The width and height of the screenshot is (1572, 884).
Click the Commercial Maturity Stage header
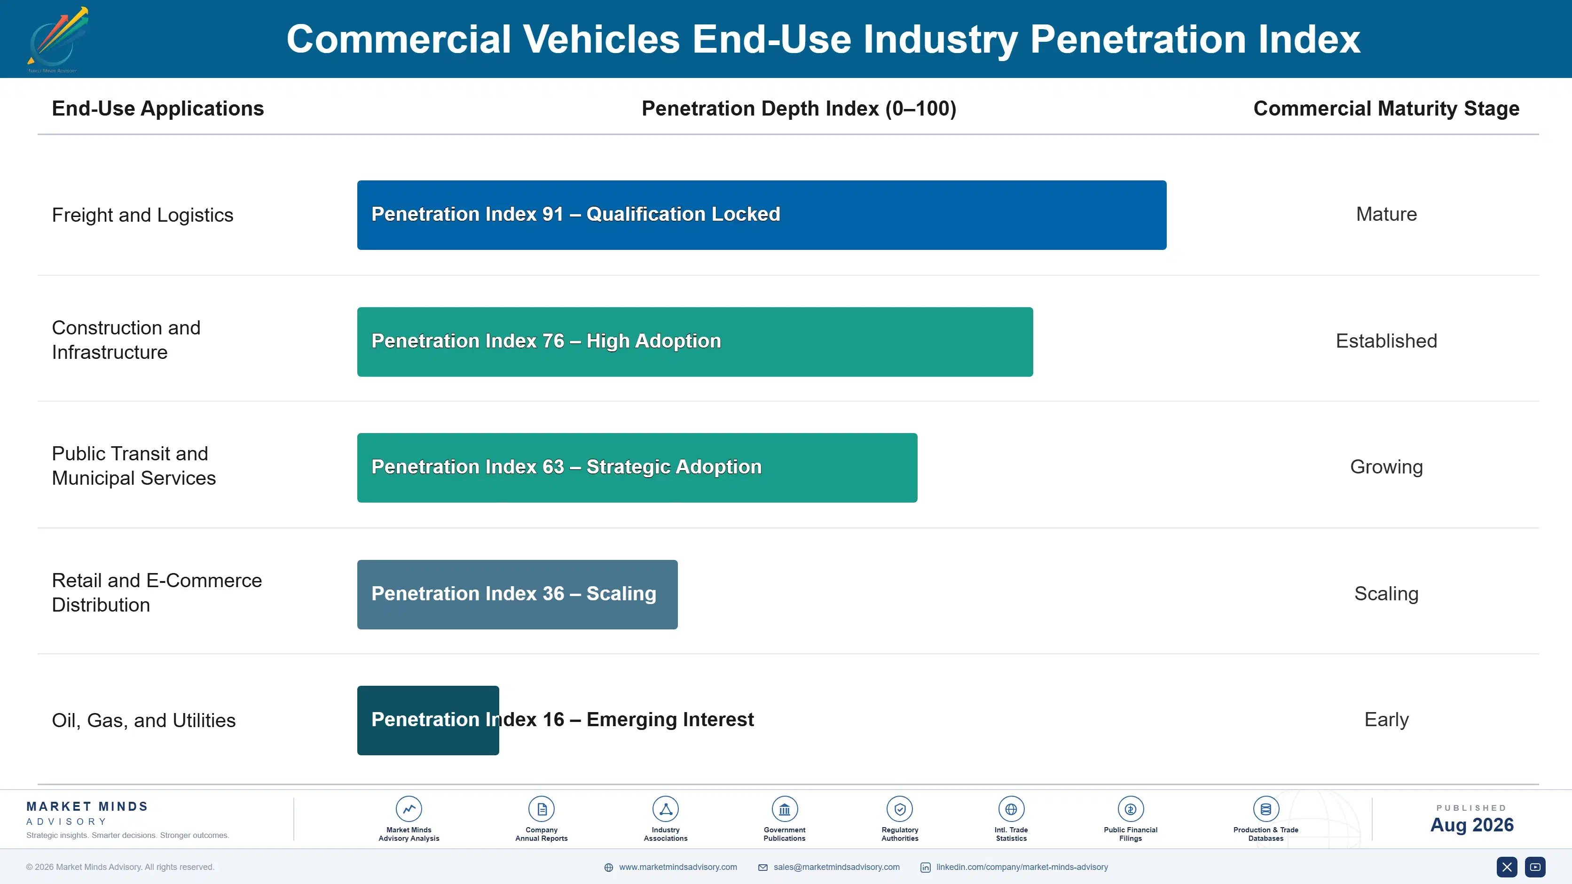[1386, 109]
